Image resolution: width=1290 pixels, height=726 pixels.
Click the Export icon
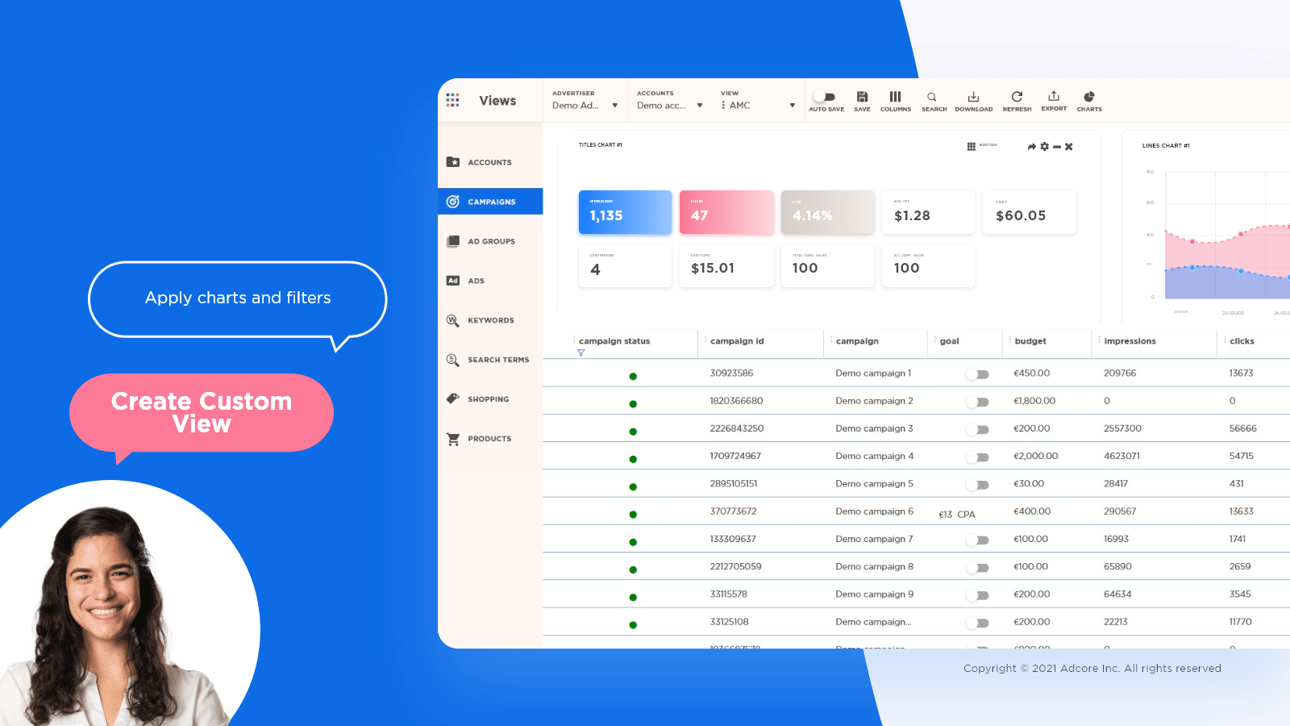click(x=1054, y=98)
